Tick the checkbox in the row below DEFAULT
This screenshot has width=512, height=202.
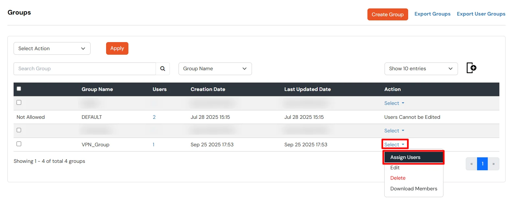(x=19, y=130)
